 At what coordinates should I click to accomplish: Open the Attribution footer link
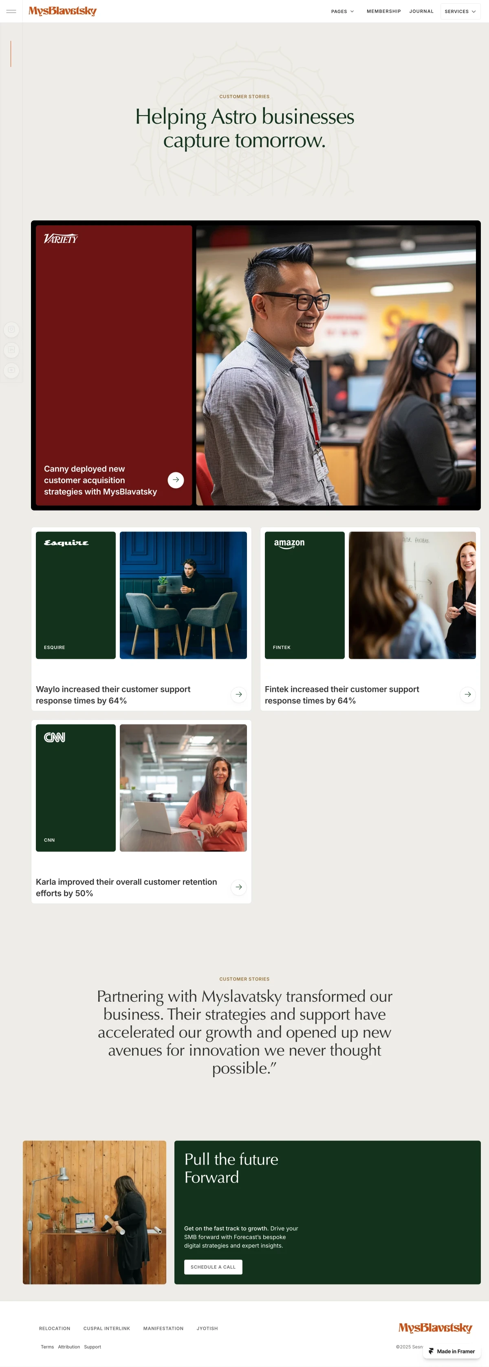click(69, 1347)
